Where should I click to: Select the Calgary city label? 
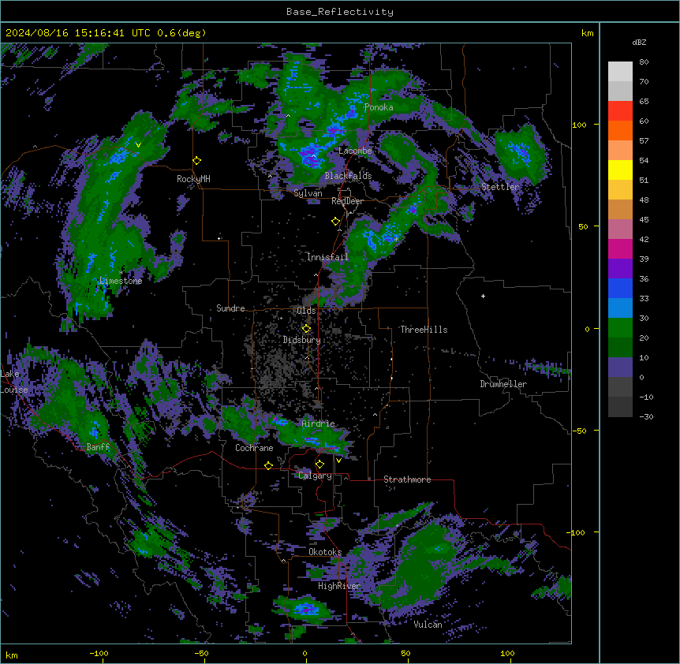click(x=315, y=476)
